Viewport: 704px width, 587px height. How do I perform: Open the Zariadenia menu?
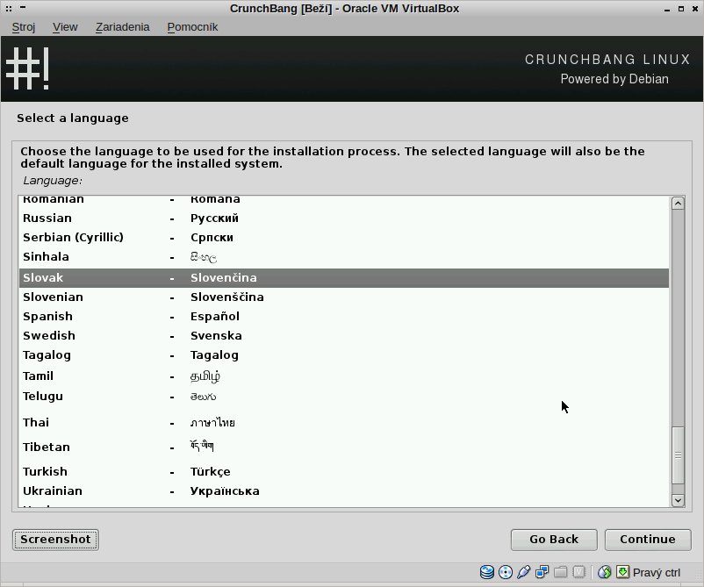122,27
